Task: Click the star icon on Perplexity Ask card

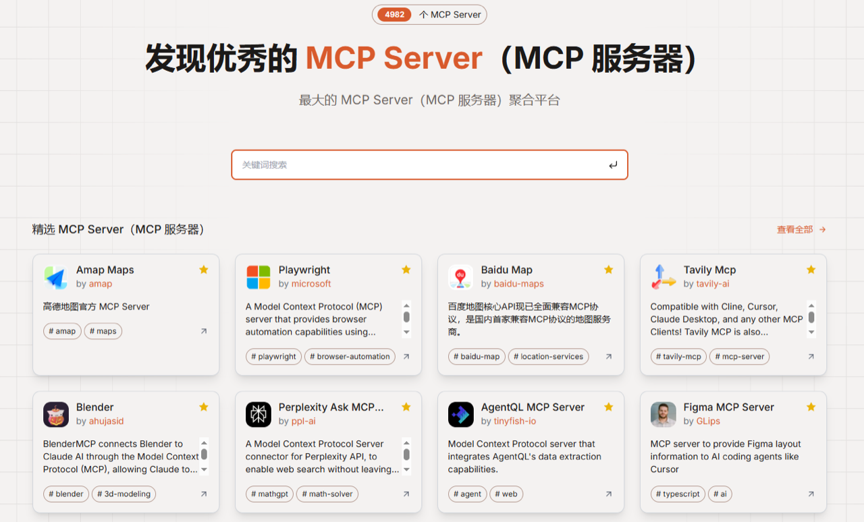Action: point(406,407)
